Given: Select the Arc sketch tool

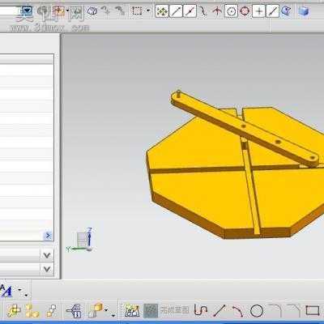Looking at the screenshot, I should coord(238,311).
